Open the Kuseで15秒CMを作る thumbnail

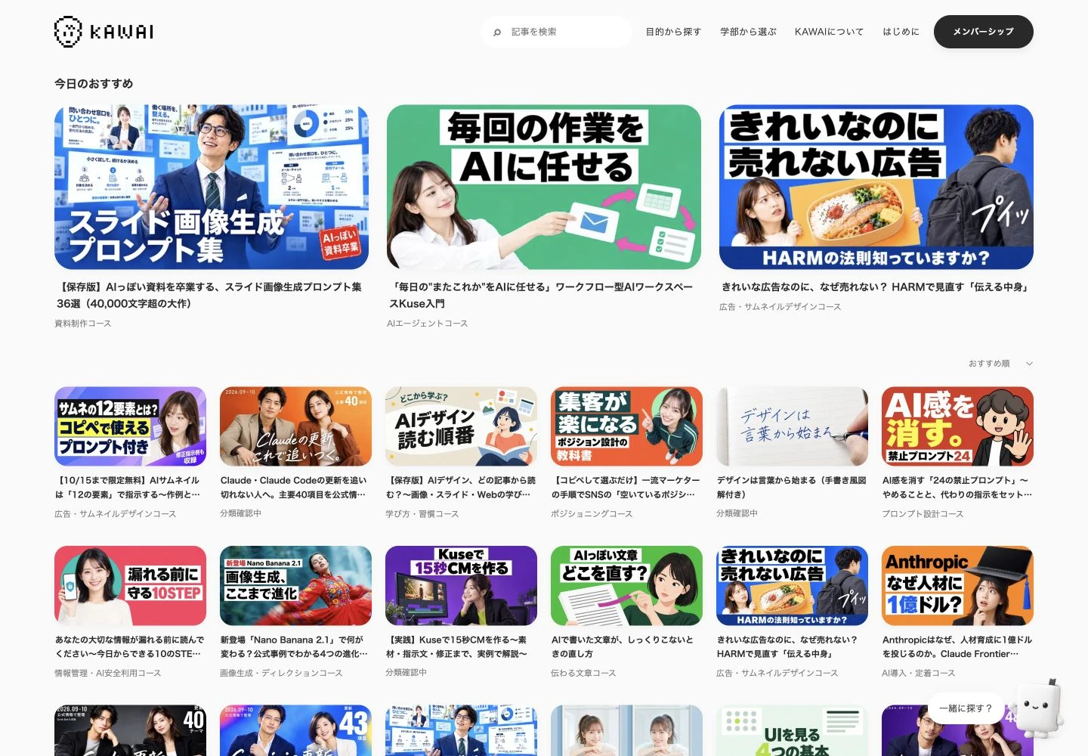click(x=461, y=586)
